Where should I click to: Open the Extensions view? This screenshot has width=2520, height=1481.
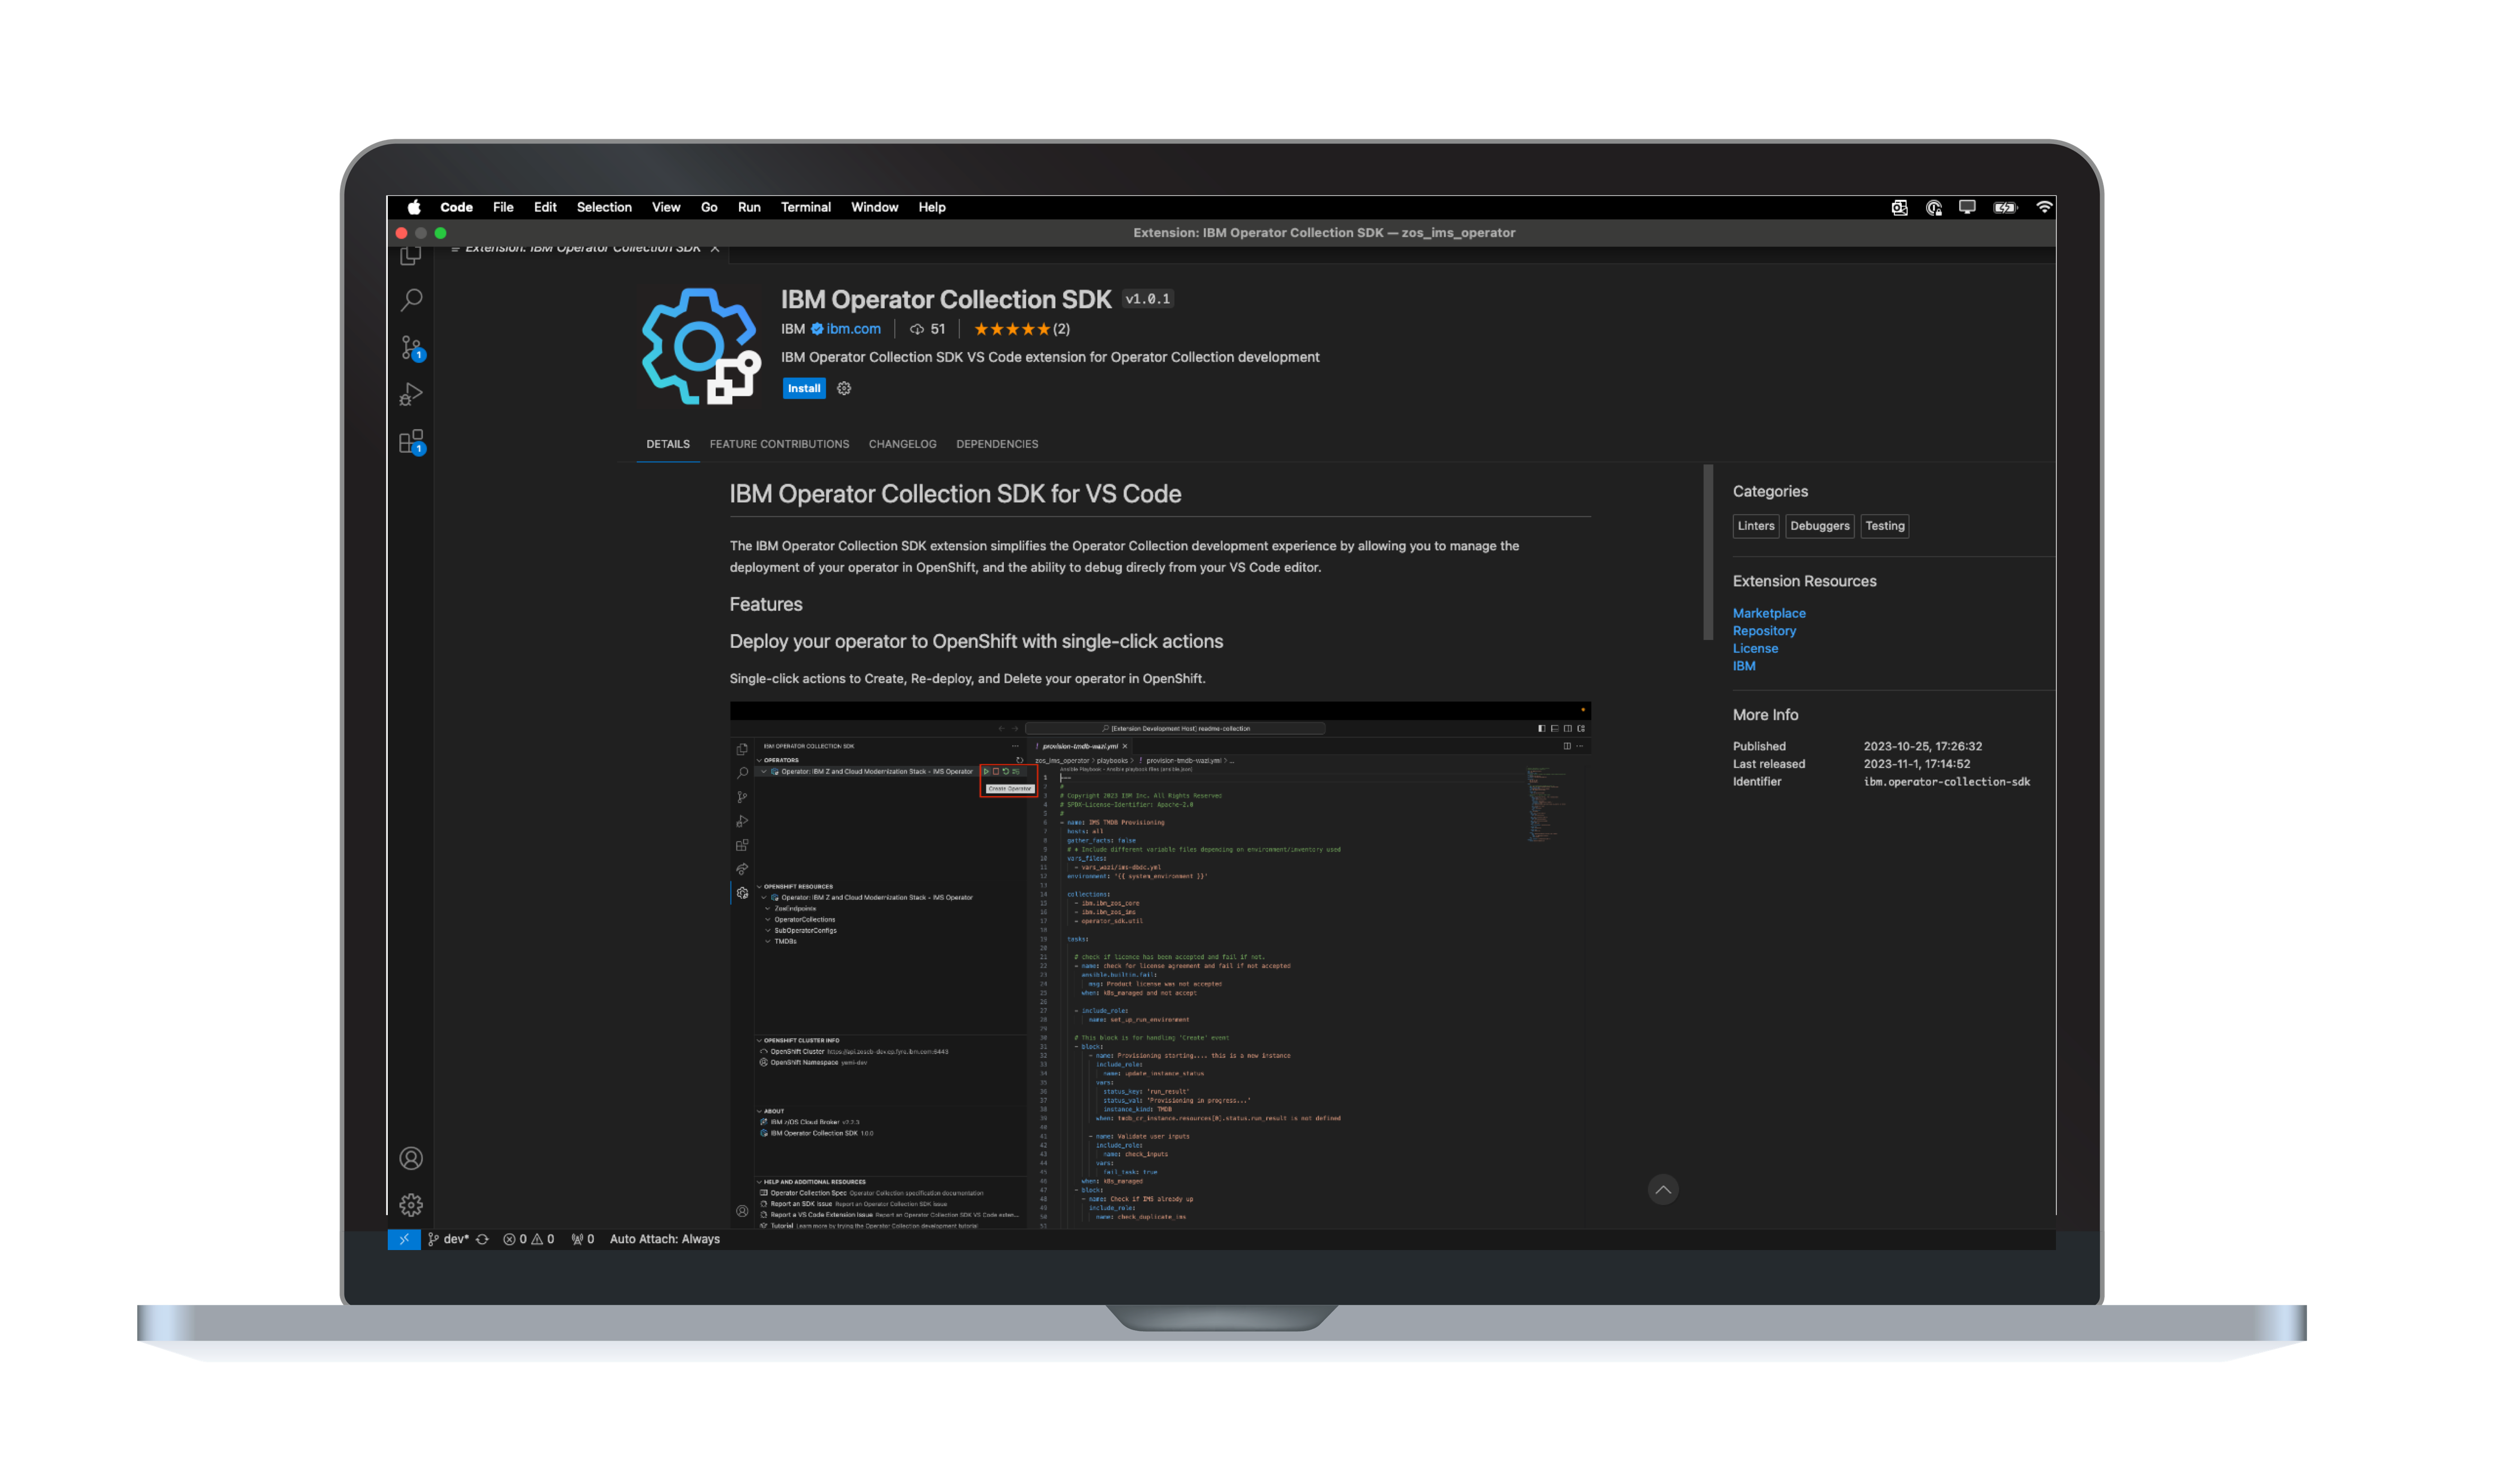tap(411, 442)
